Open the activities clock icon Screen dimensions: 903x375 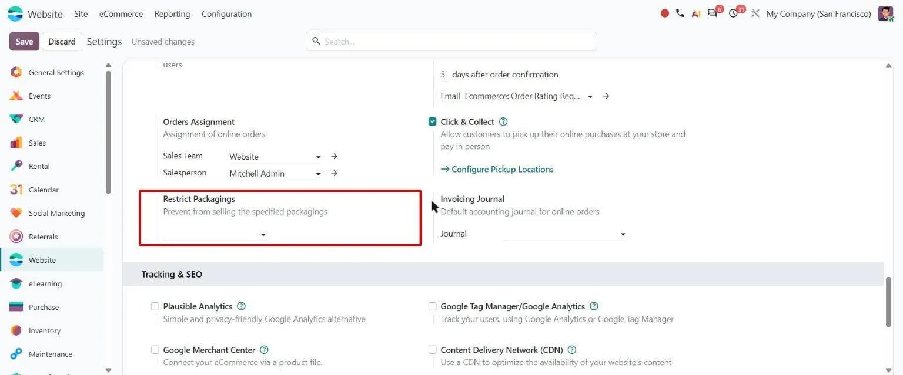click(733, 13)
